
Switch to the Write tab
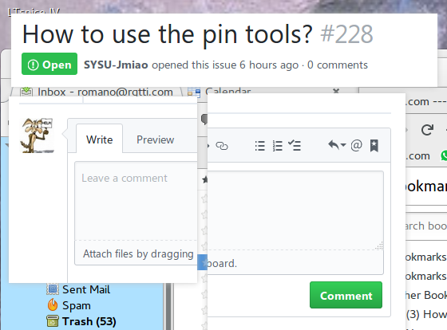100,139
